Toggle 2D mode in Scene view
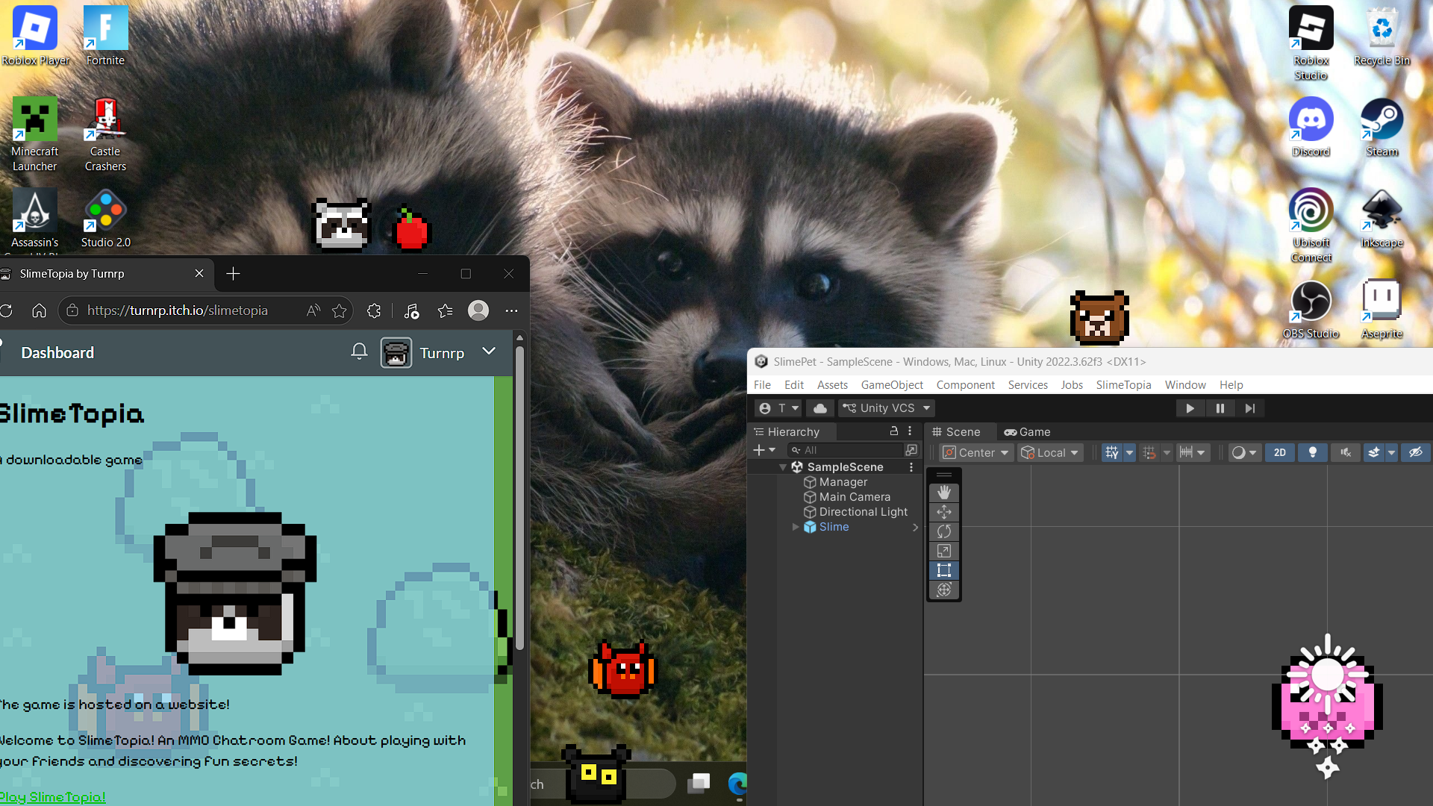Screen dimensions: 1433x806 [1279, 452]
